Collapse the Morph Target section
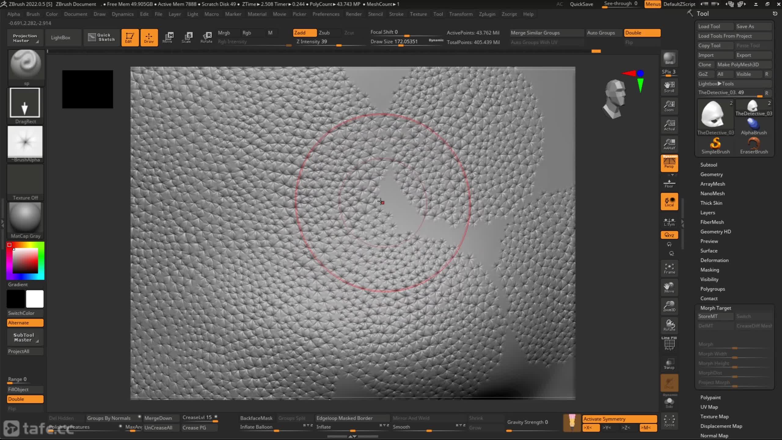Screen dimensions: 782x440 (x=715, y=308)
